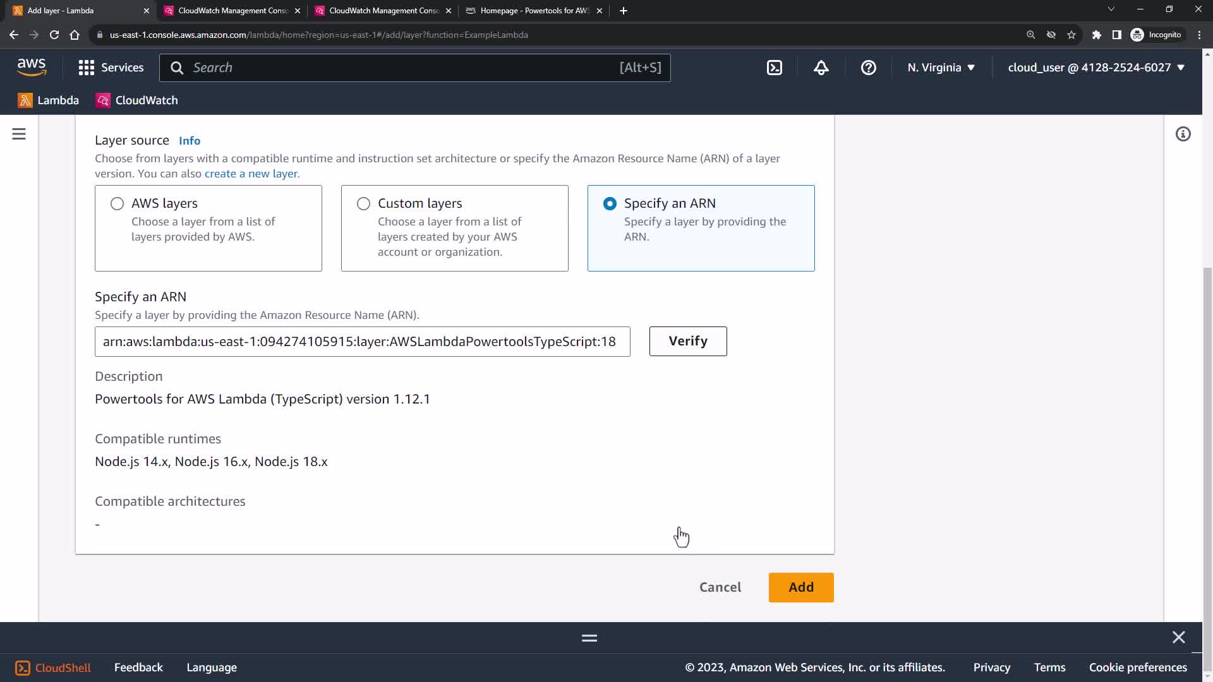Expand the browser tab search chevron
This screenshot has width=1213, height=682.
tap(1111, 9)
